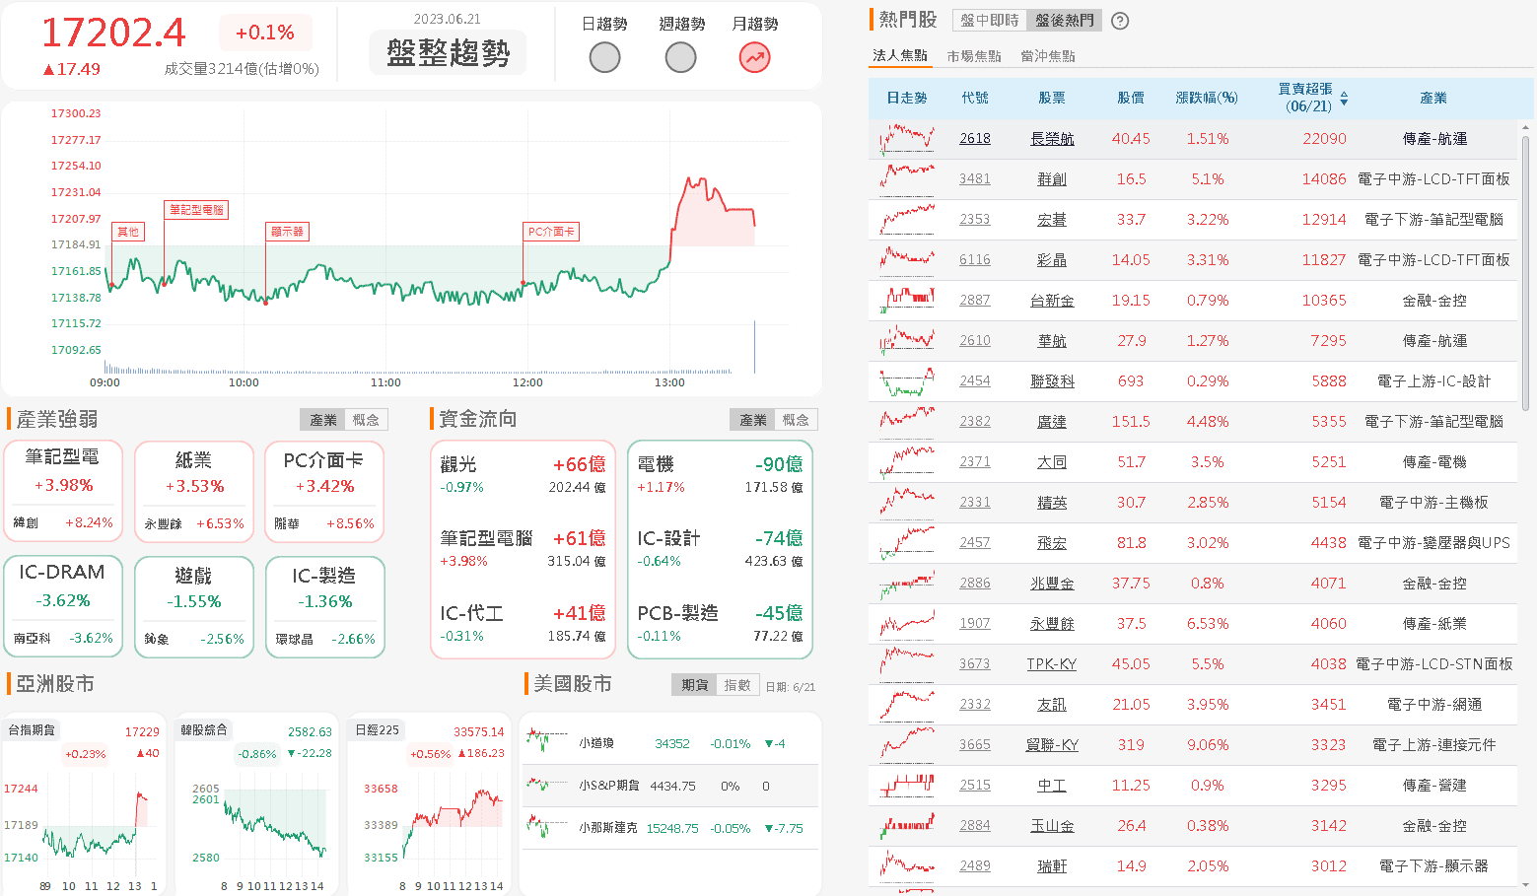Sort by 買賣超張 column arrows

coord(1344,99)
